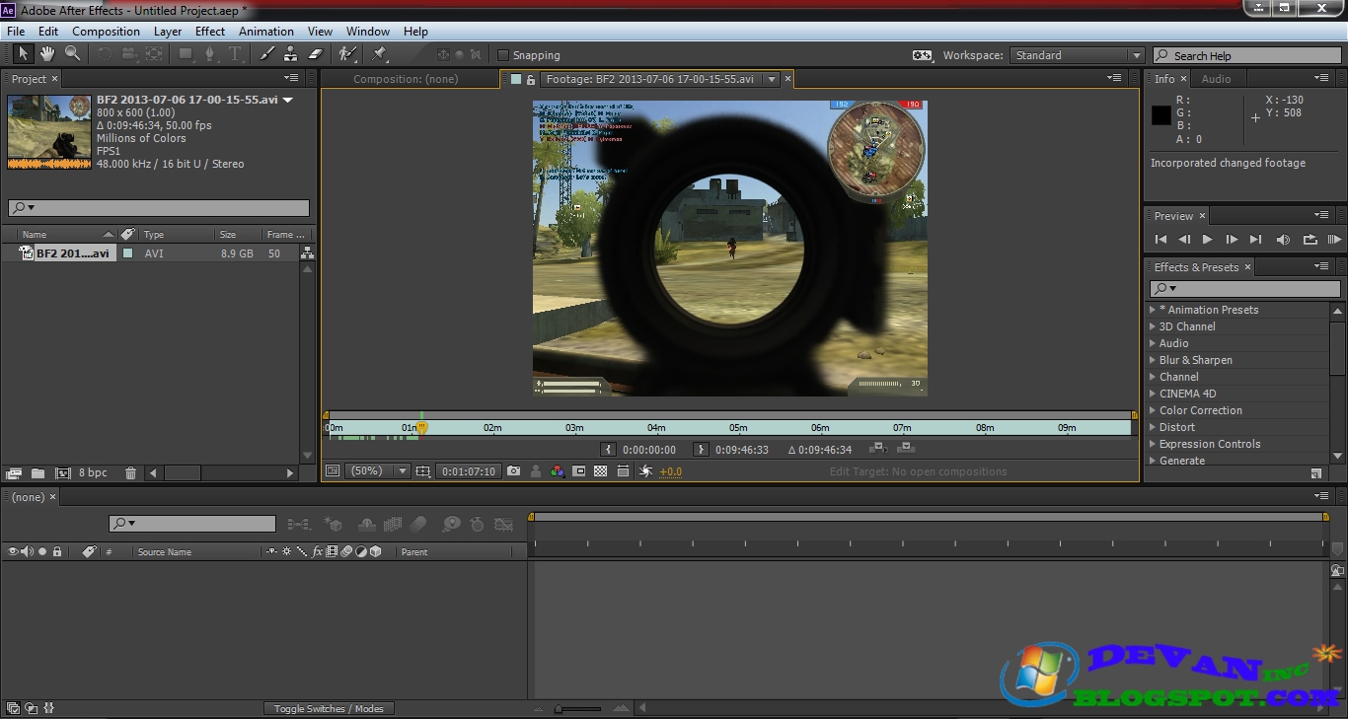
Task: Open the Footage viewer tab dropdown arrow
Action: (773, 79)
